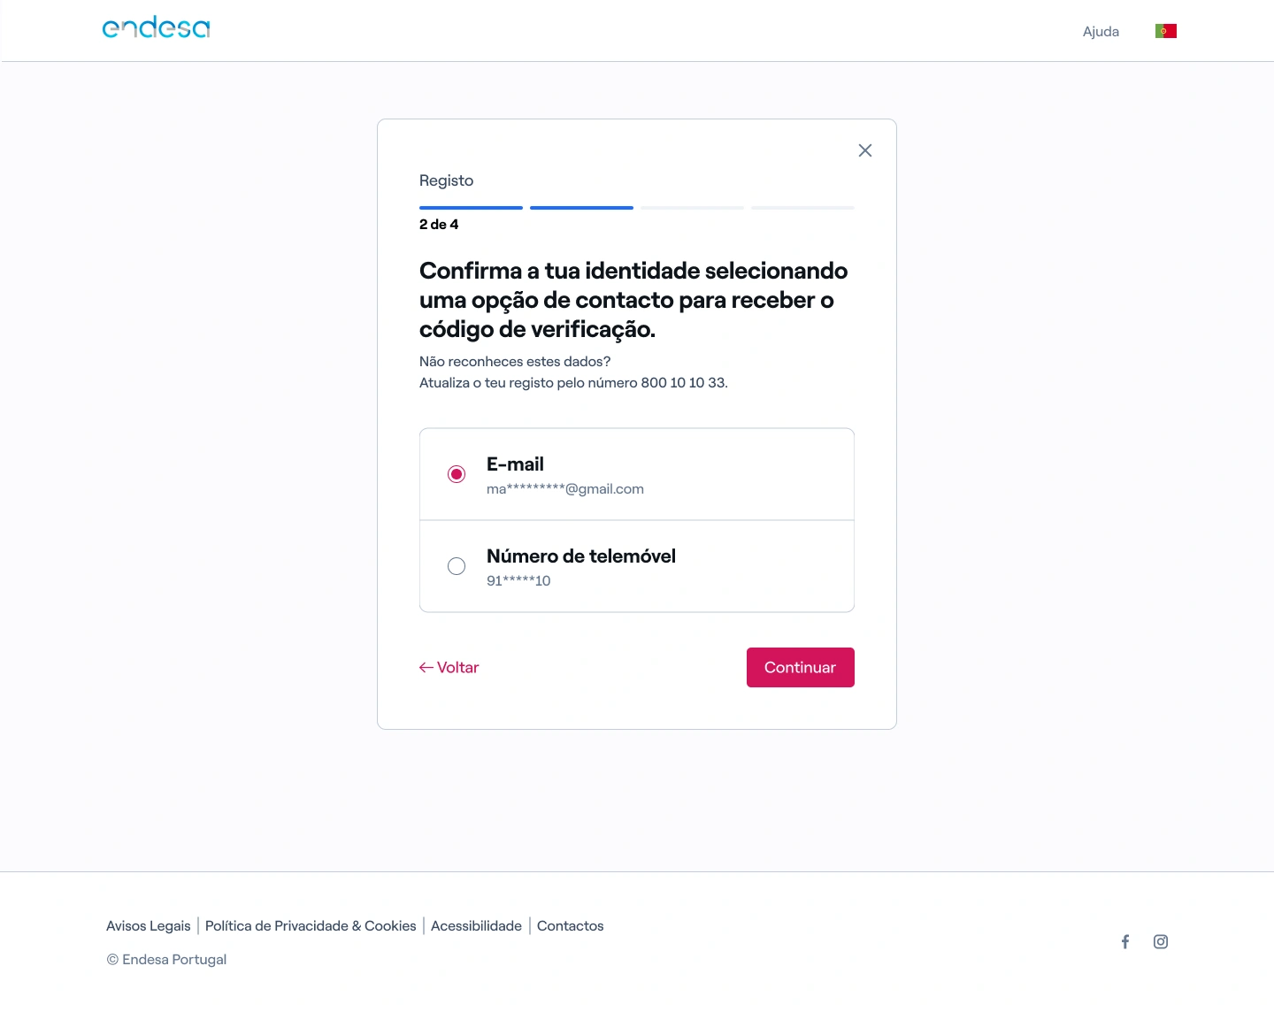Open Endesa's Facebook page icon

tap(1125, 942)
